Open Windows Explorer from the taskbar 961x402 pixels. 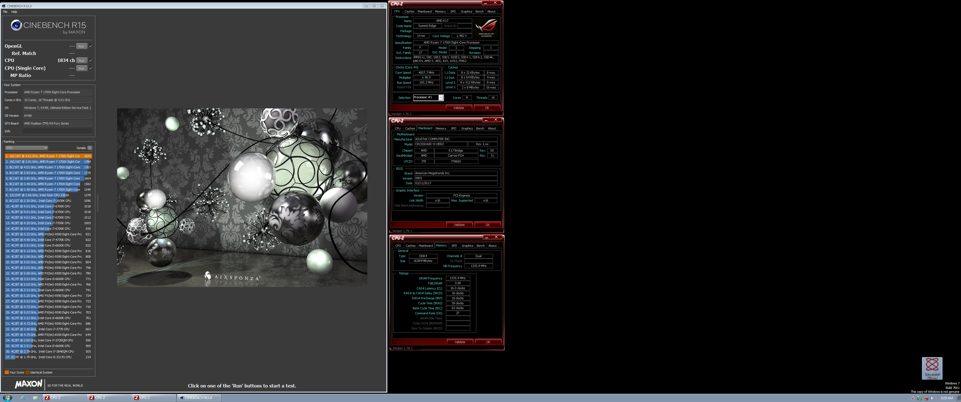point(35,398)
